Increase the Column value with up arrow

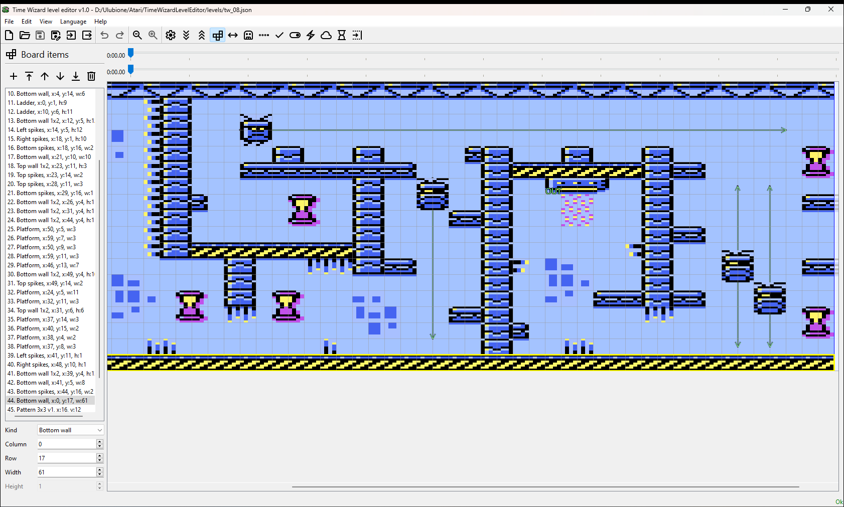tap(99, 442)
